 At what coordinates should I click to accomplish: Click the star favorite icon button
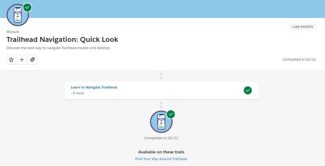coord(11,60)
